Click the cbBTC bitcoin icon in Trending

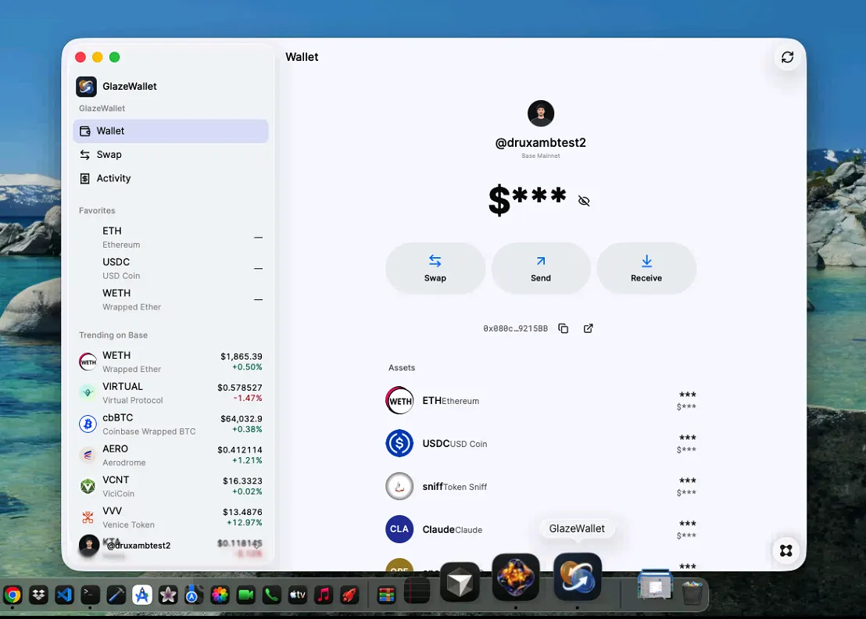[88, 424]
